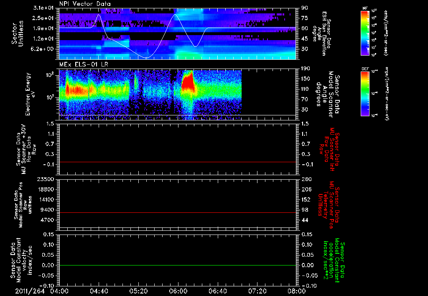Click the 07:20 time axis label
428x296 pixels.
[x=257, y=291]
